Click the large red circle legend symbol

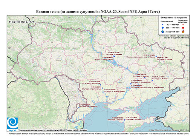pyautogui.click(x=183, y=28)
